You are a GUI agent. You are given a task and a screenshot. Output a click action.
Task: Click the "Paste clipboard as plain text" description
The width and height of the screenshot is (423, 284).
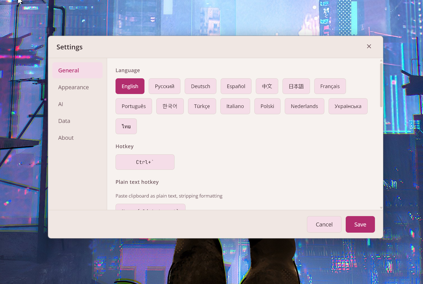click(169, 196)
